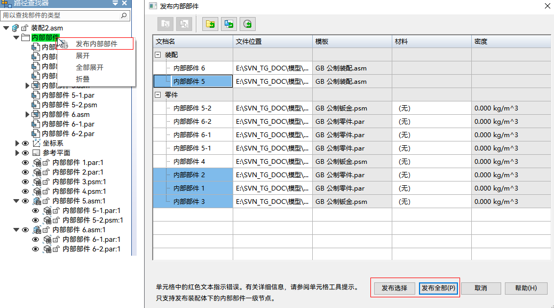Toggle eye icon for 内部部件 6-2.par:1
This screenshot has height=308, width=554.
tap(36, 249)
